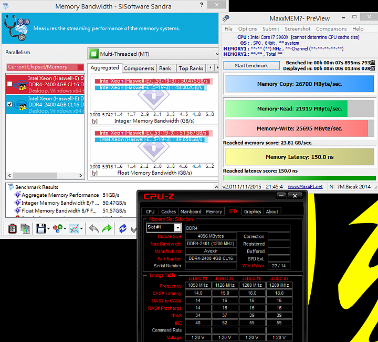Image resolution: width=378 pixels, height=342 pixels.
Task: Click the MaxxMEM title bar app icon
Action: tap(226, 18)
